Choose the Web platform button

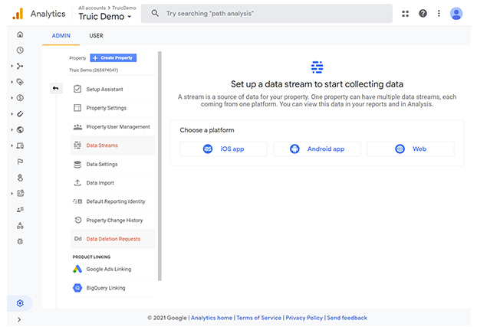[x=411, y=149]
